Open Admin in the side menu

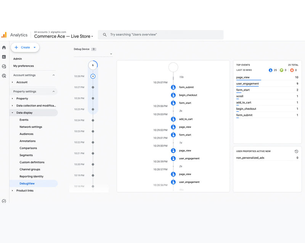[x=18, y=59]
